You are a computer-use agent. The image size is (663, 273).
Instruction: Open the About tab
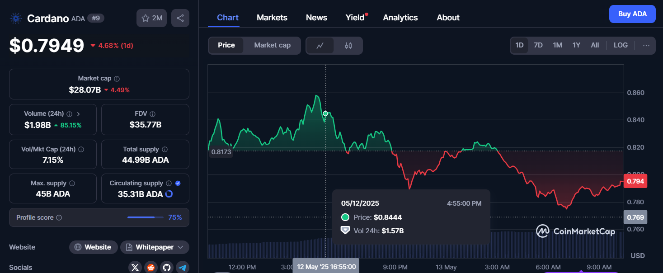[x=448, y=18]
